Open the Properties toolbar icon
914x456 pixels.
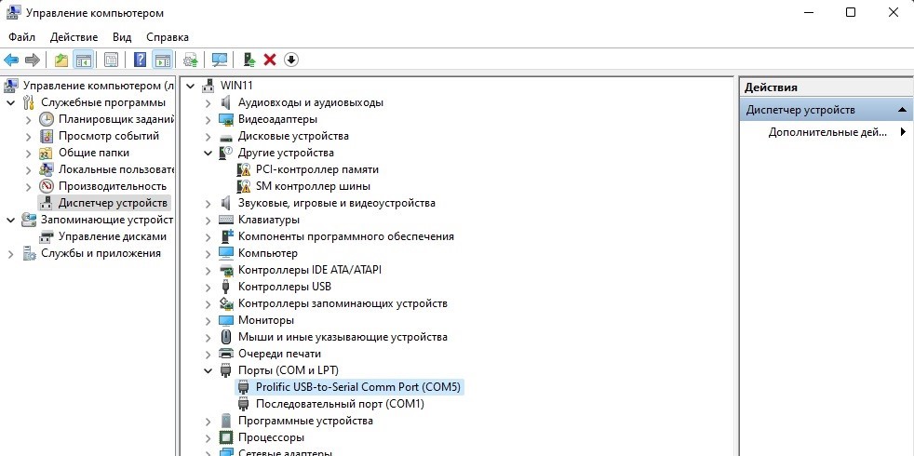point(111,60)
